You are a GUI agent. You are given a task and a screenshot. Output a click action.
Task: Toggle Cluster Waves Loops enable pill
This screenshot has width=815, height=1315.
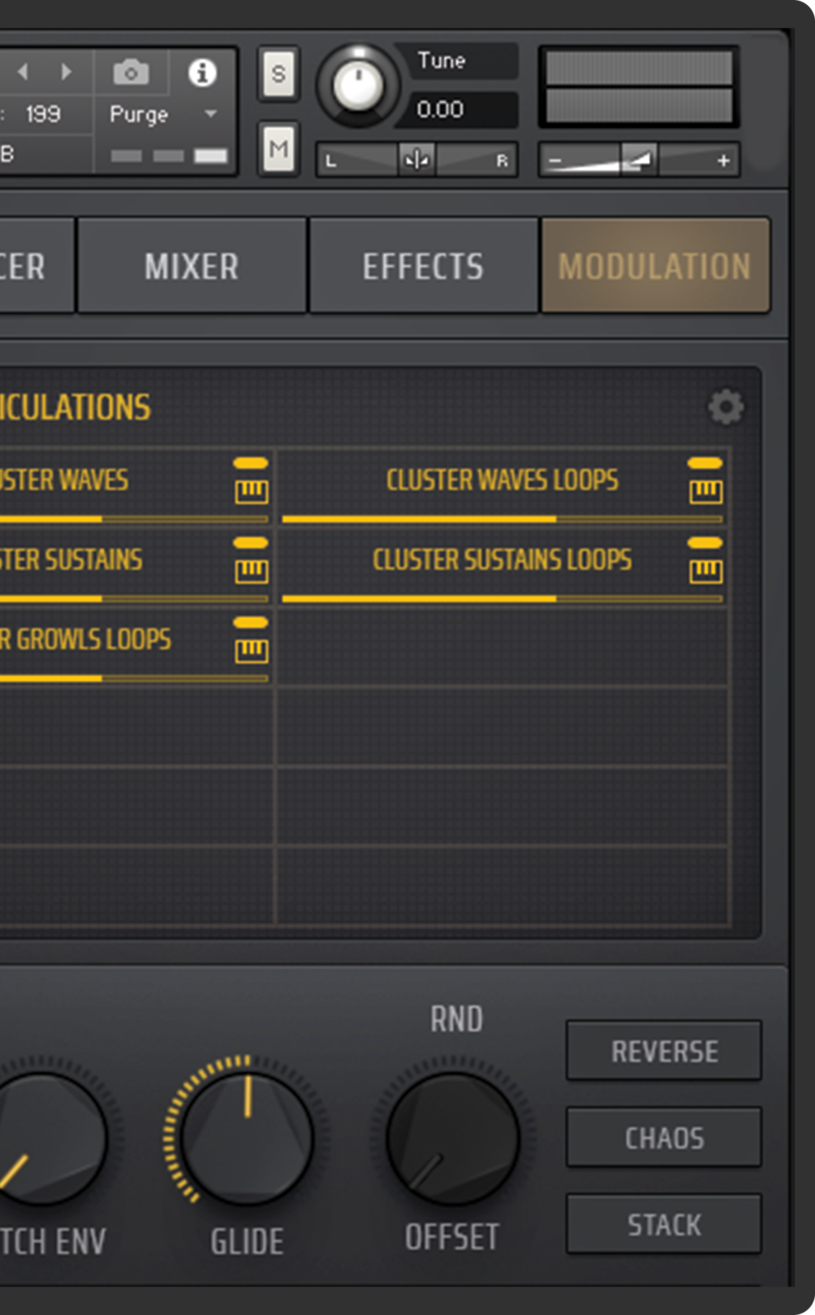pos(705,463)
